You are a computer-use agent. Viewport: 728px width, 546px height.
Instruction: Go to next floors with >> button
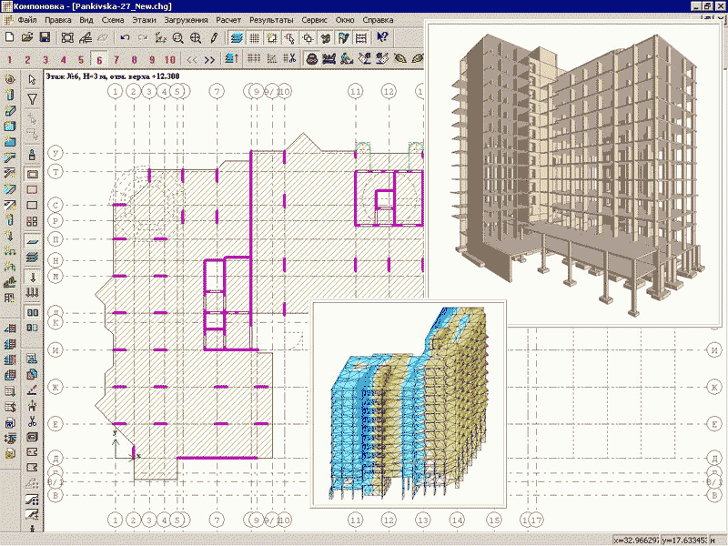click(209, 60)
